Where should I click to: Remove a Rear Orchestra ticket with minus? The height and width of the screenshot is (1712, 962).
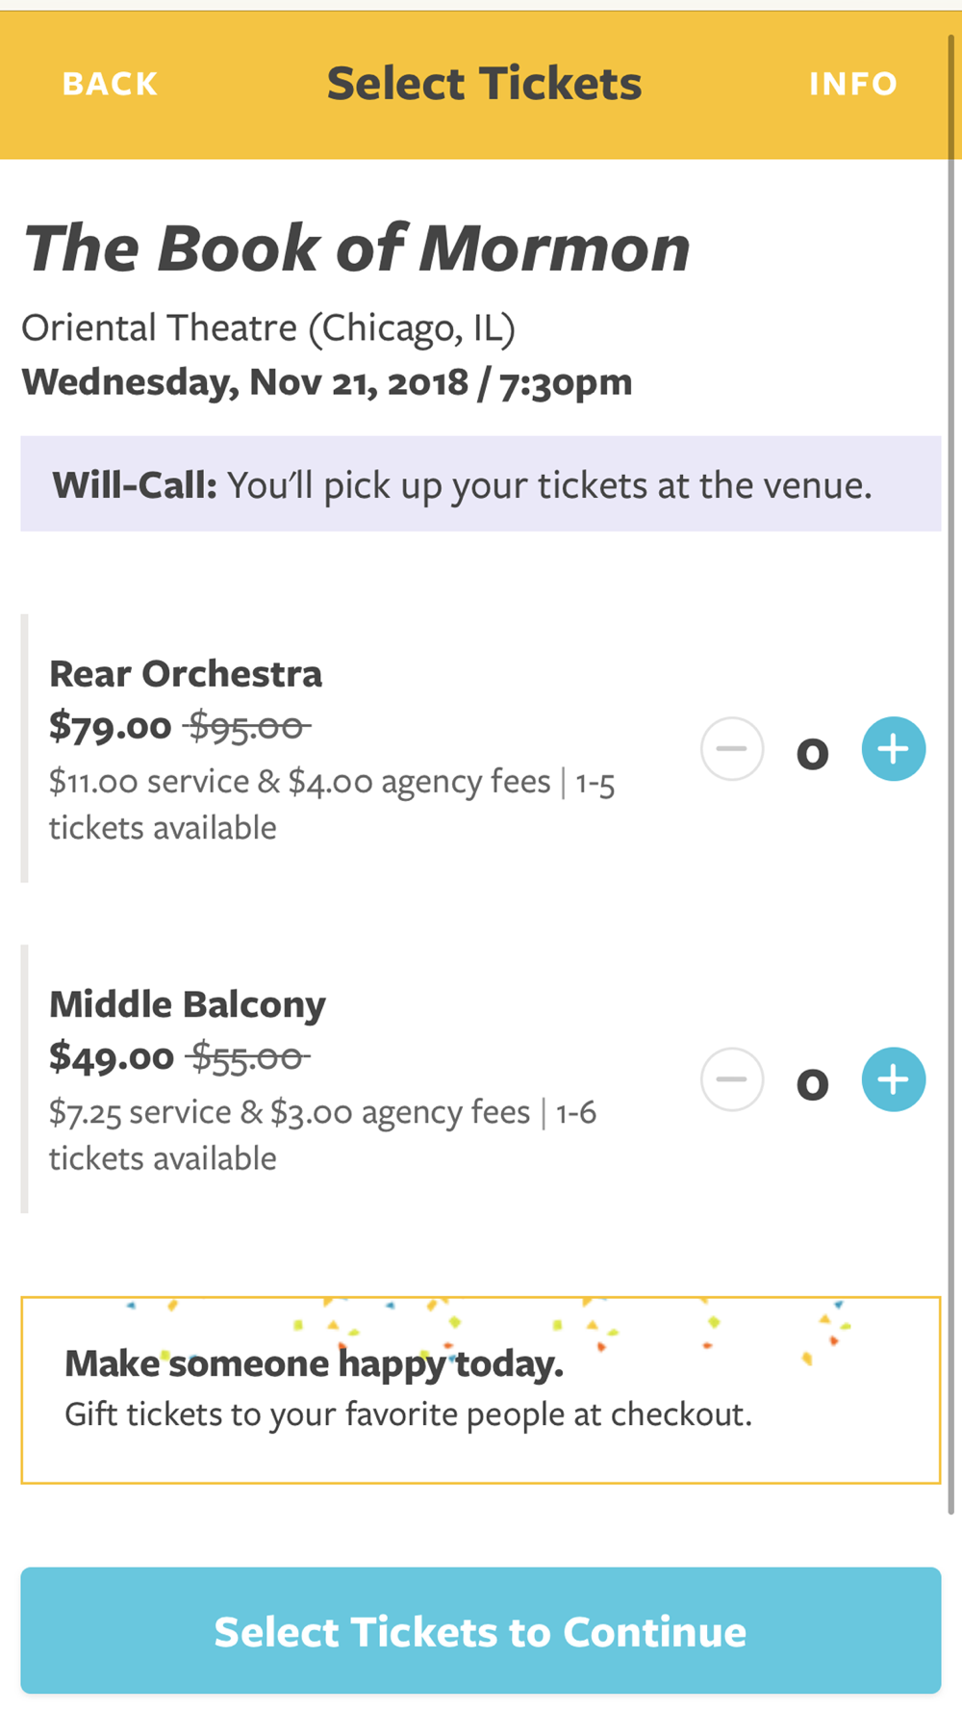[732, 749]
